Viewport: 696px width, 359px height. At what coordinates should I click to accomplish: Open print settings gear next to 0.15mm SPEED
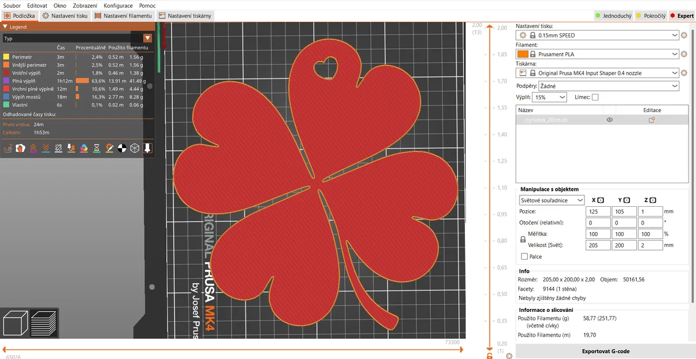(684, 35)
